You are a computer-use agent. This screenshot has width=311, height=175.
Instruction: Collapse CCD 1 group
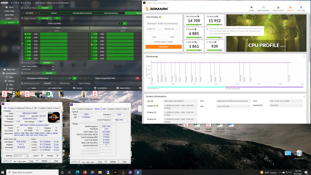[120, 28]
